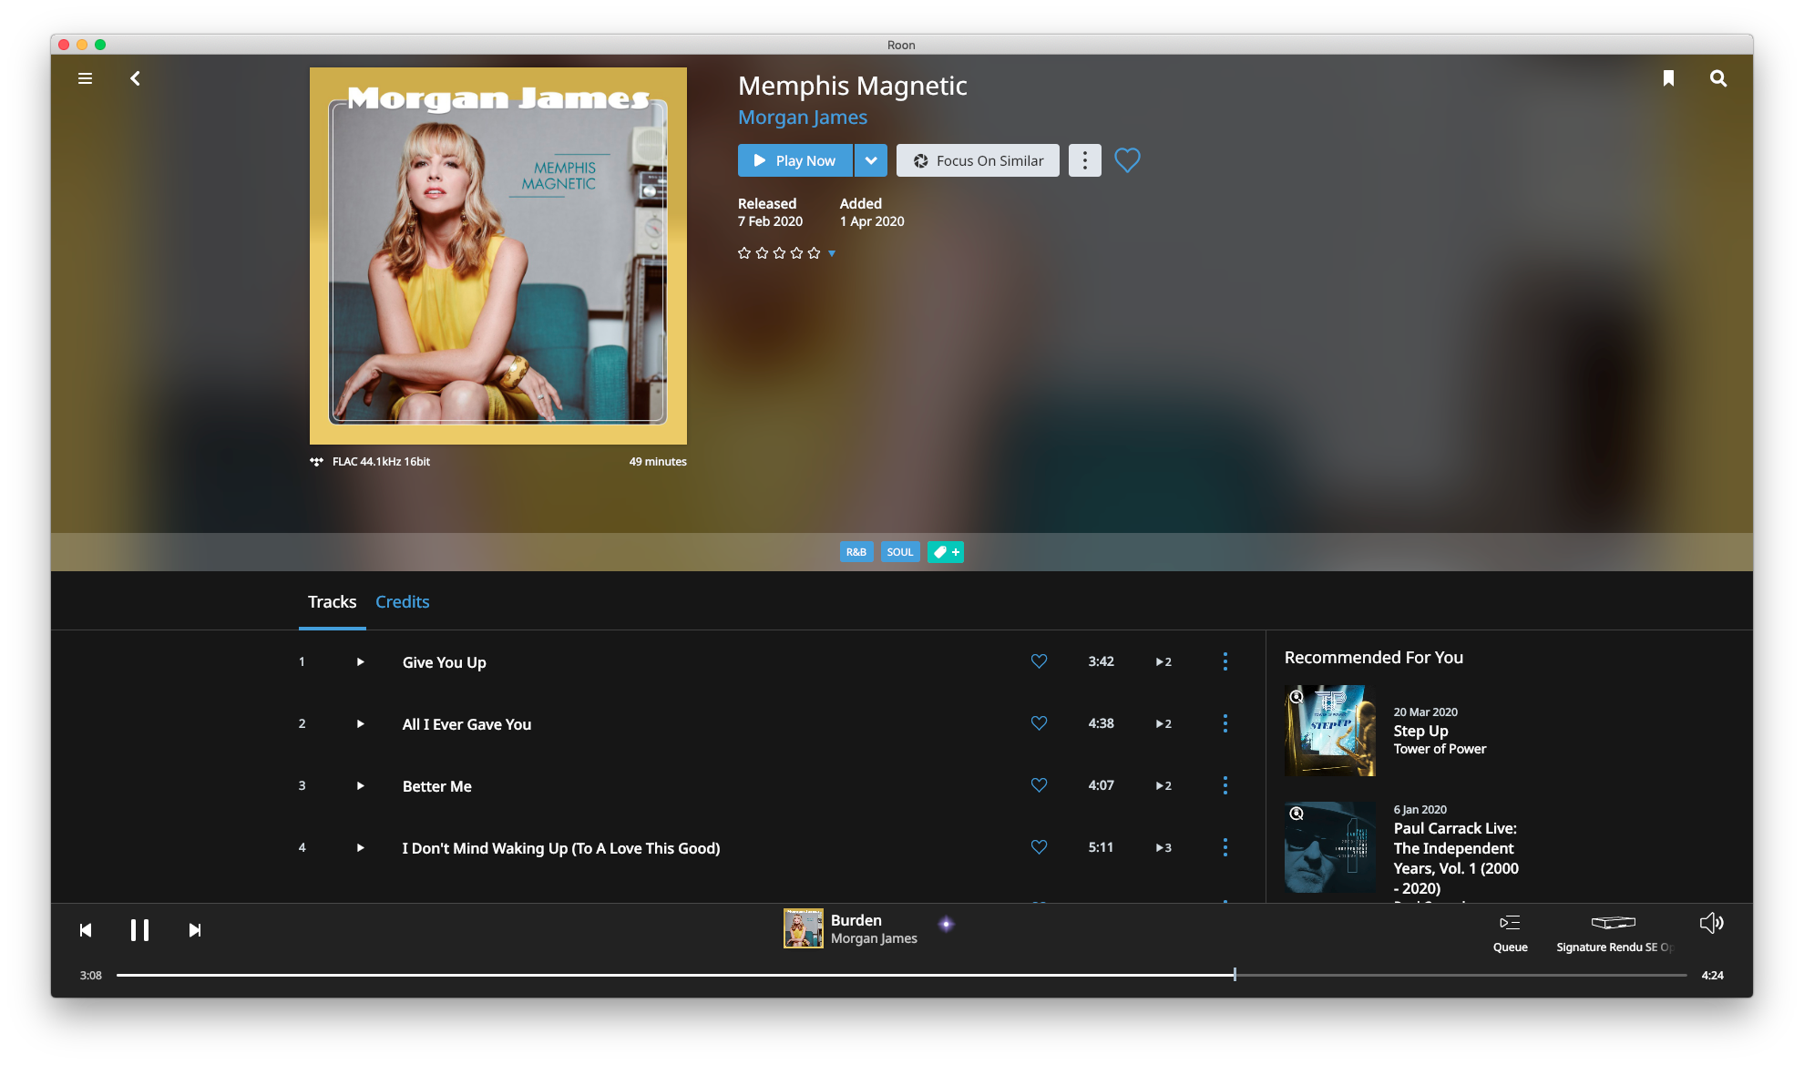Go back with the left arrow
This screenshot has width=1804, height=1065.
click(x=135, y=78)
